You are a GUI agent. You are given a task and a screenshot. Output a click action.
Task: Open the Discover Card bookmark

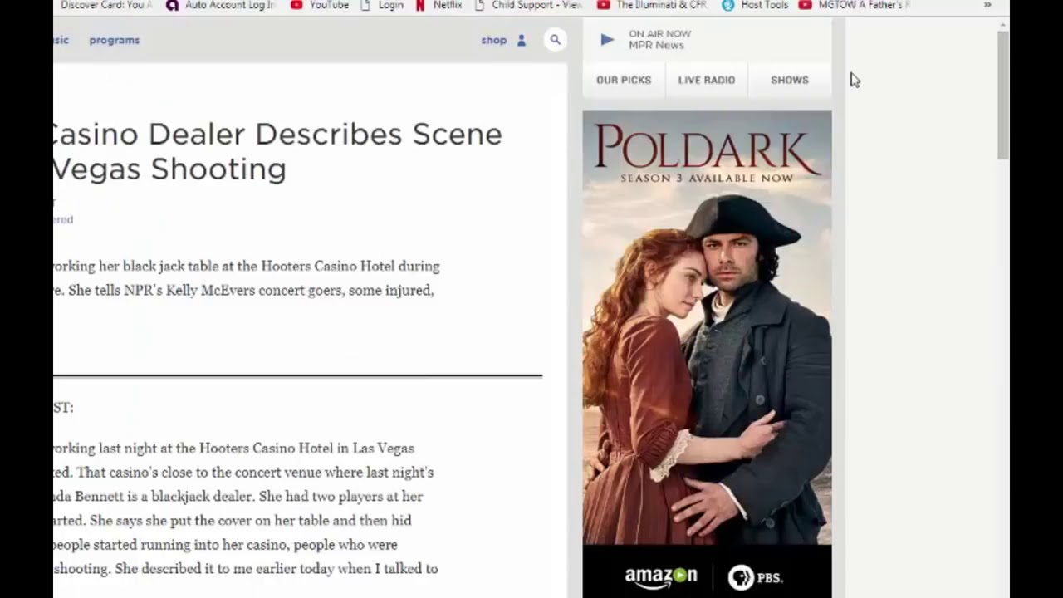[105, 5]
